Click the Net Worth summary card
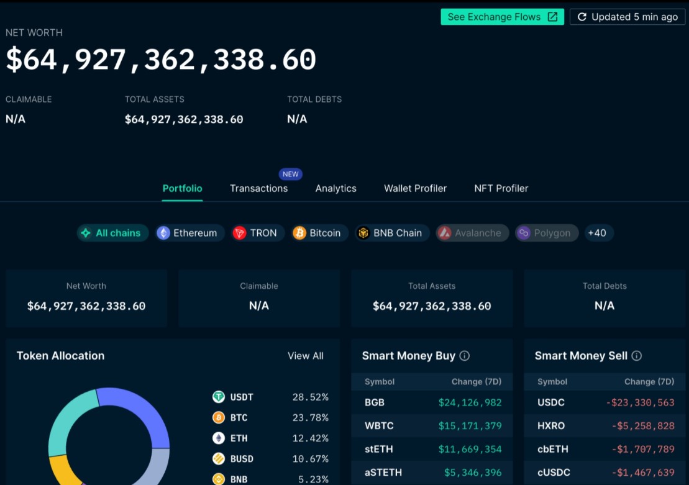The image size is (689, 485). [x=86, y=298]
